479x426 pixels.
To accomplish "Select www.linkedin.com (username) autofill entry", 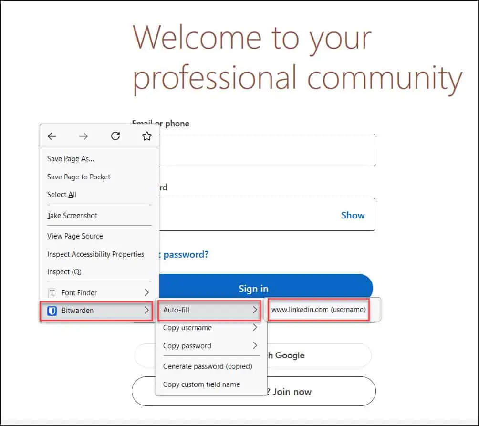I will (x=319, y=310).
